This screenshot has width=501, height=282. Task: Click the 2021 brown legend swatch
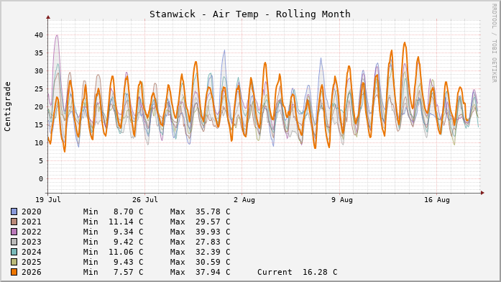pos(14,222)
